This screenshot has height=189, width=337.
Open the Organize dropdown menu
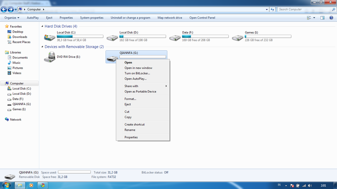[x=12, y=18]
